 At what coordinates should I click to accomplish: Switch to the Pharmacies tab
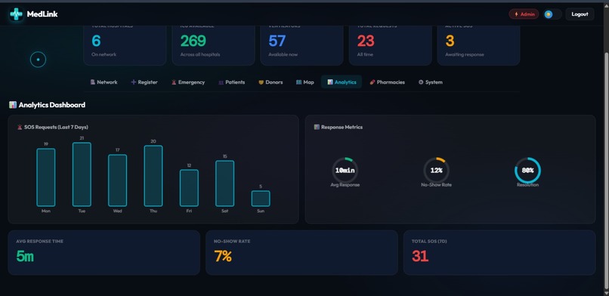387,82
